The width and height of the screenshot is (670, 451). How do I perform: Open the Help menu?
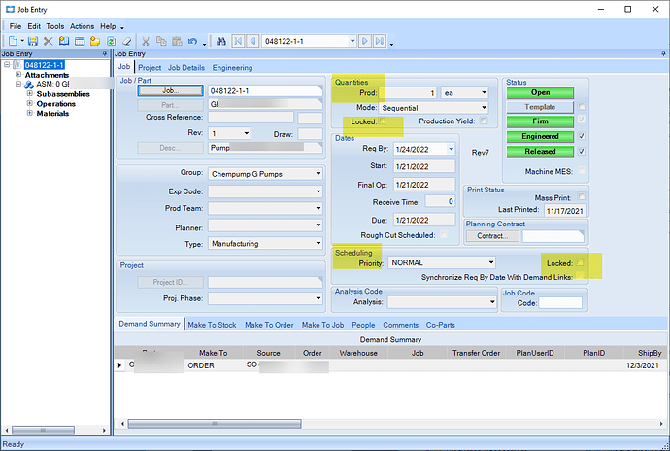coord(108,26)
